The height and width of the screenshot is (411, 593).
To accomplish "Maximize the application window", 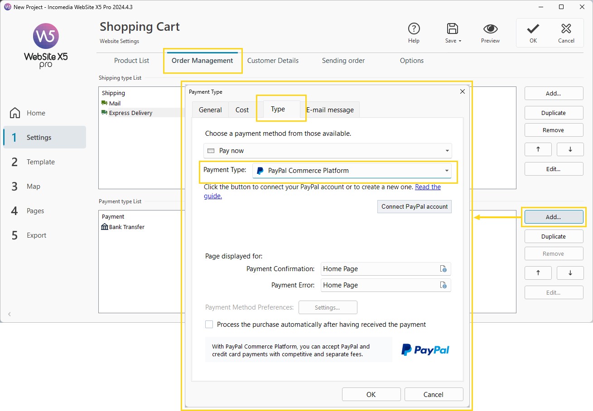I will (x=561, y=7).
